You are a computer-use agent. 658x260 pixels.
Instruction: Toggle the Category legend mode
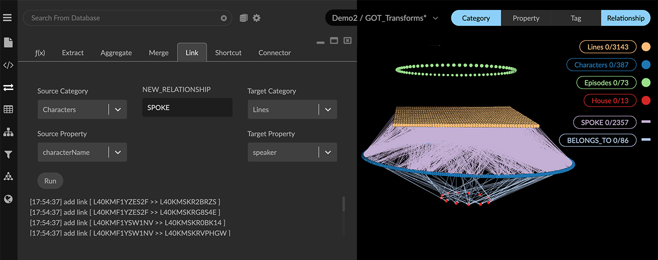click(476, 18)
